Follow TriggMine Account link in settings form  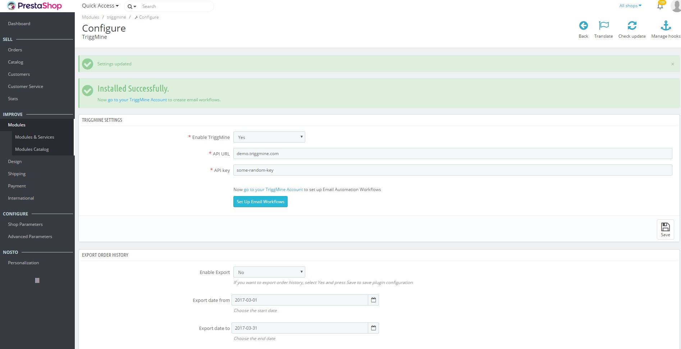(273, 190)
